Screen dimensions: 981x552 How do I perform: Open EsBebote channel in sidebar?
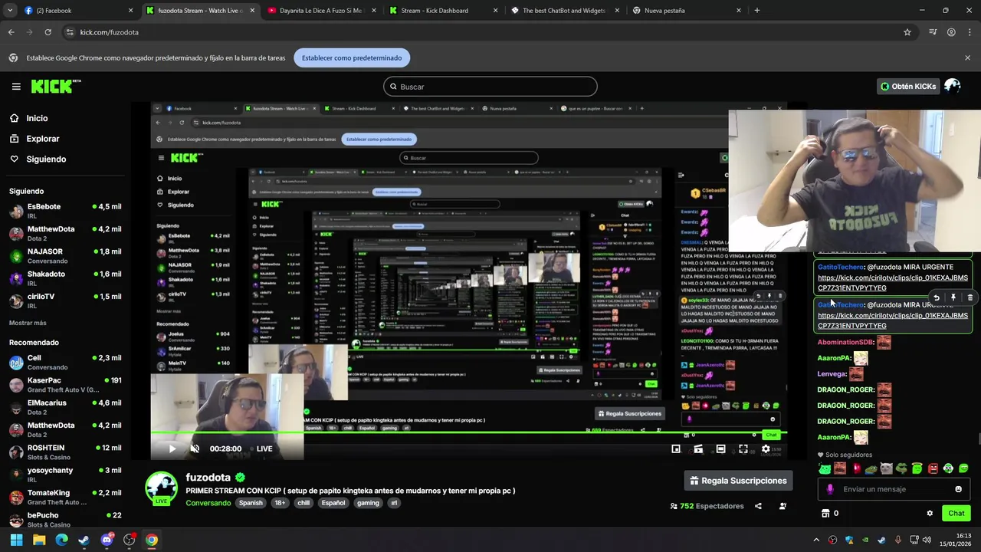click(x=65, y=211)
